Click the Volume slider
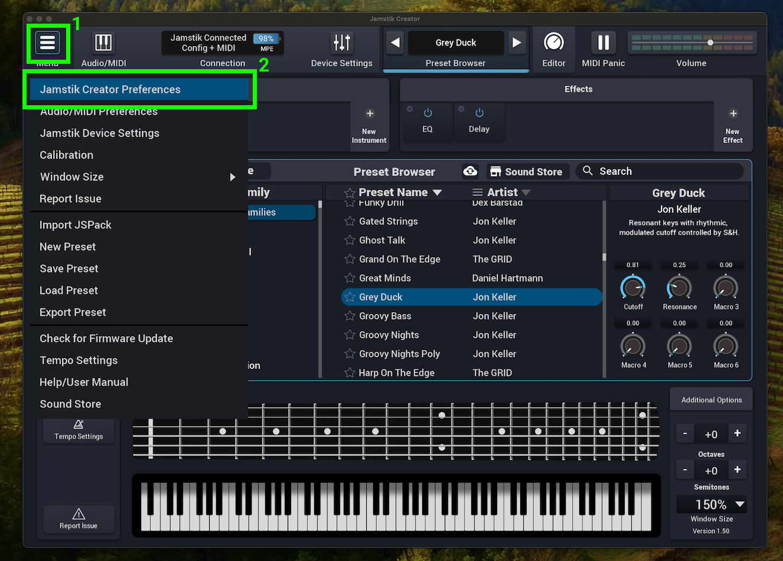783x561 pixels. pyautogui.click(x=692, y=43)
